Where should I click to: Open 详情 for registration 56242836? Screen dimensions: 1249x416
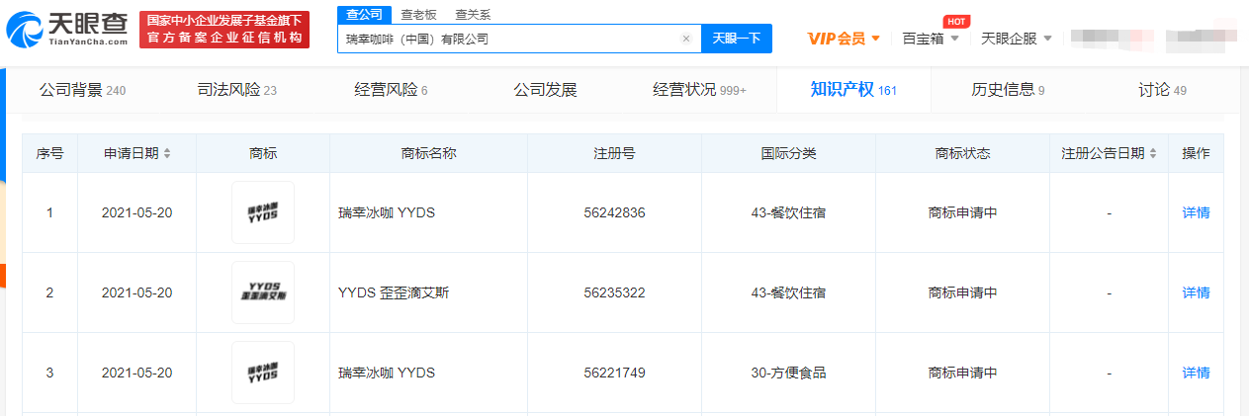coord(1196,212)
